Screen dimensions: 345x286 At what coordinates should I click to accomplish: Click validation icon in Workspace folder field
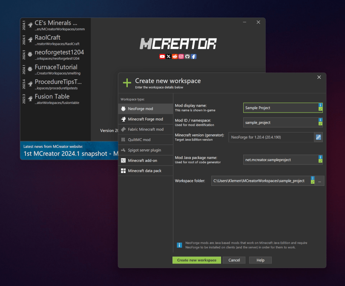tap(313, 182)
